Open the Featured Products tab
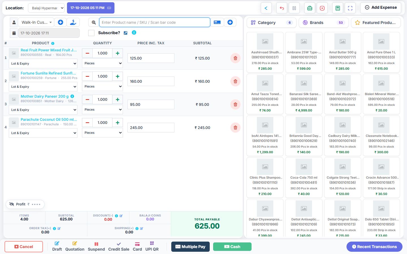 click(376, 23)
